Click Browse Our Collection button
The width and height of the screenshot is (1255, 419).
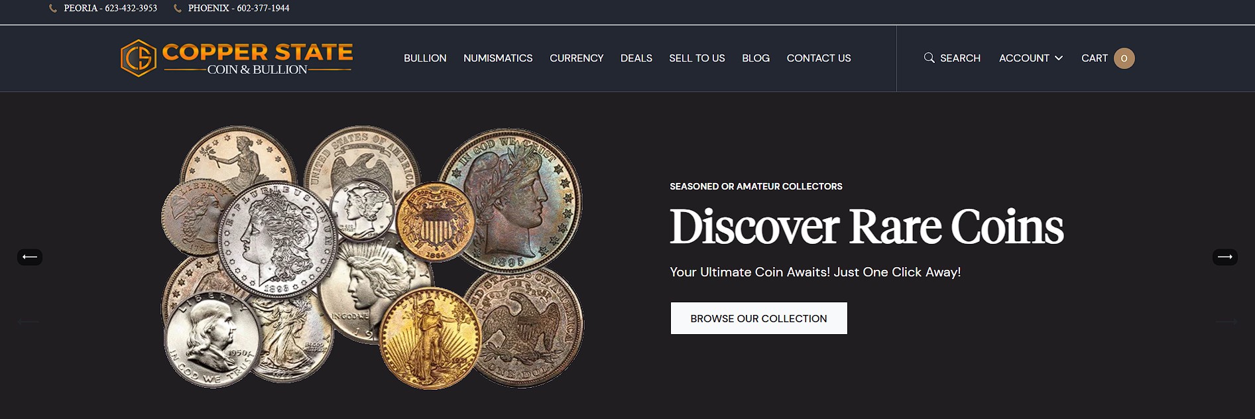pos(758,318)
